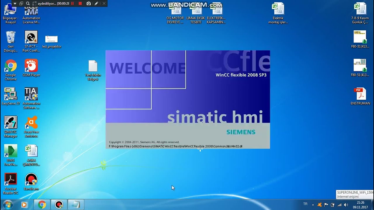
Task: Take a screenshot with Bandicam camera icon
Action: 89,3
